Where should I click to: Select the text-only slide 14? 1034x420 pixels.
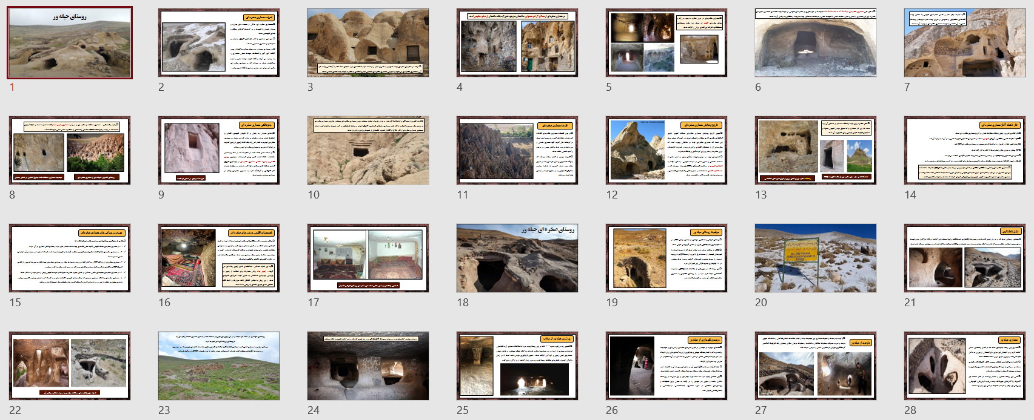pyautogui.click(x=965, y=151)
